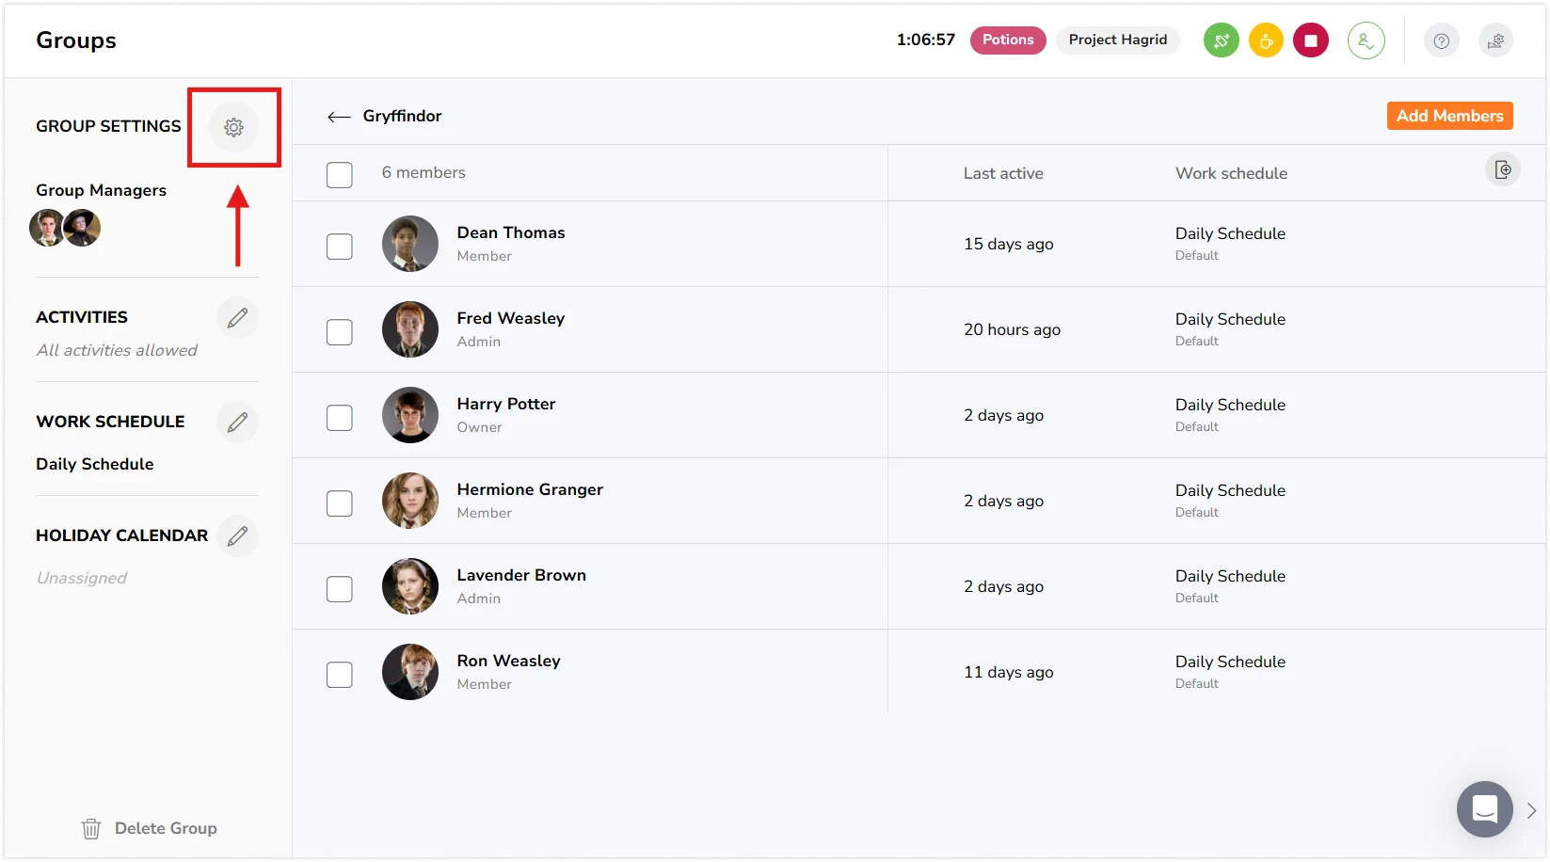Open Harry Potter's profile avatar
The height and width of the screenshot is (862, 1550).
point(410,415)
